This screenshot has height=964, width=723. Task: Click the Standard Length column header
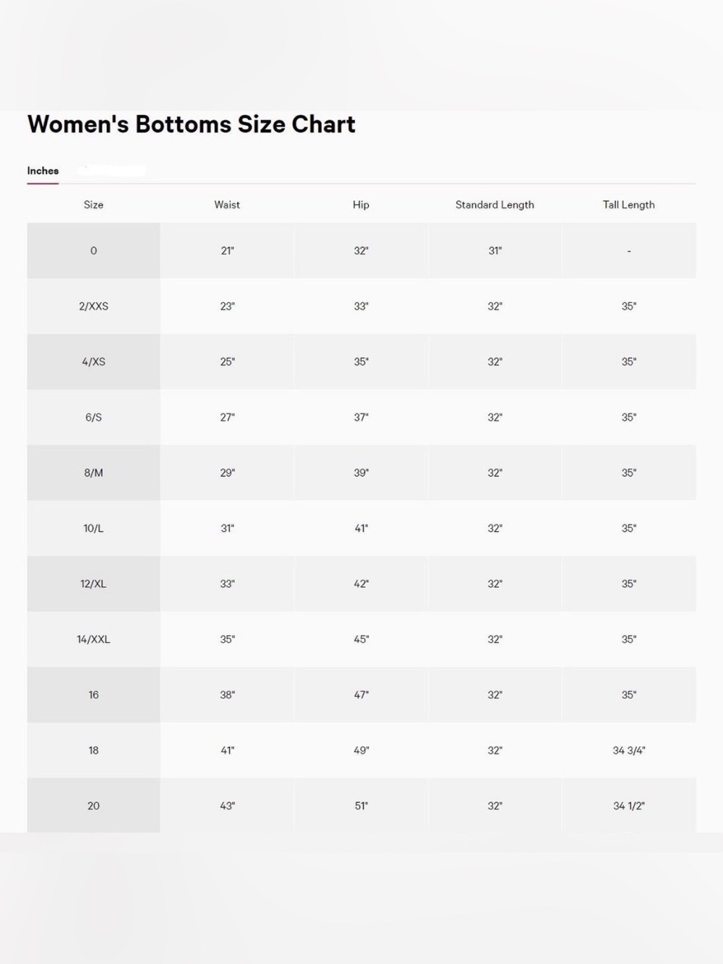coord(495,205)
